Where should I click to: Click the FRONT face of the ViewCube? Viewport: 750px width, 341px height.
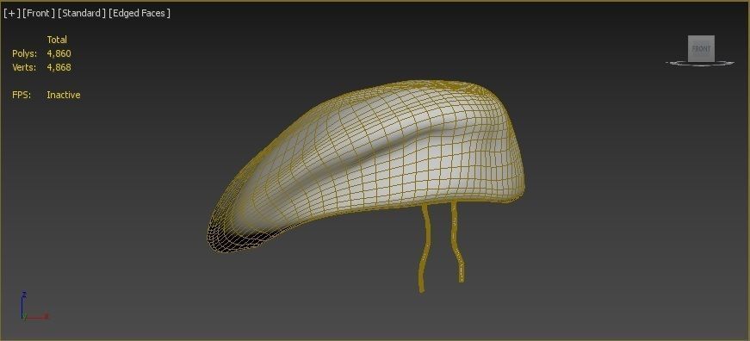[x=701, y=48]
